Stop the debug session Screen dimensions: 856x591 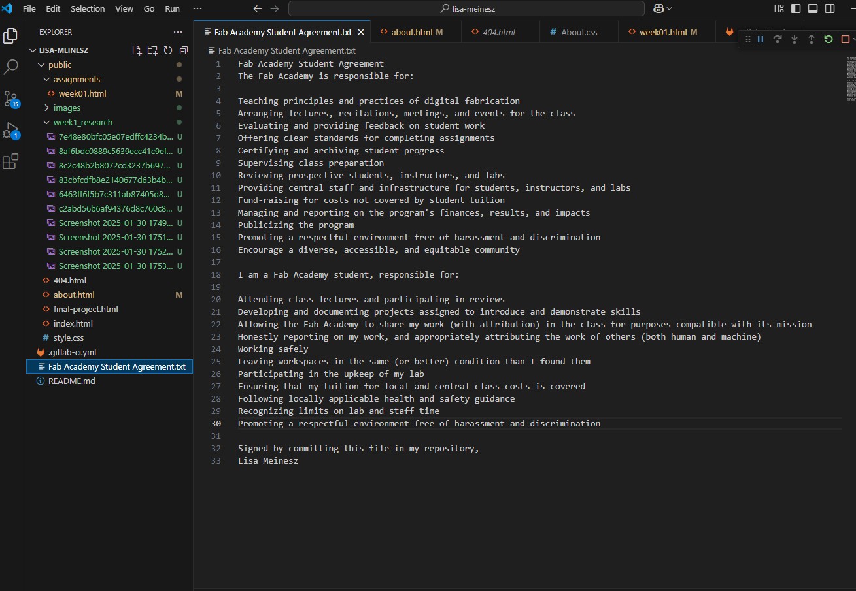[845, 39]
